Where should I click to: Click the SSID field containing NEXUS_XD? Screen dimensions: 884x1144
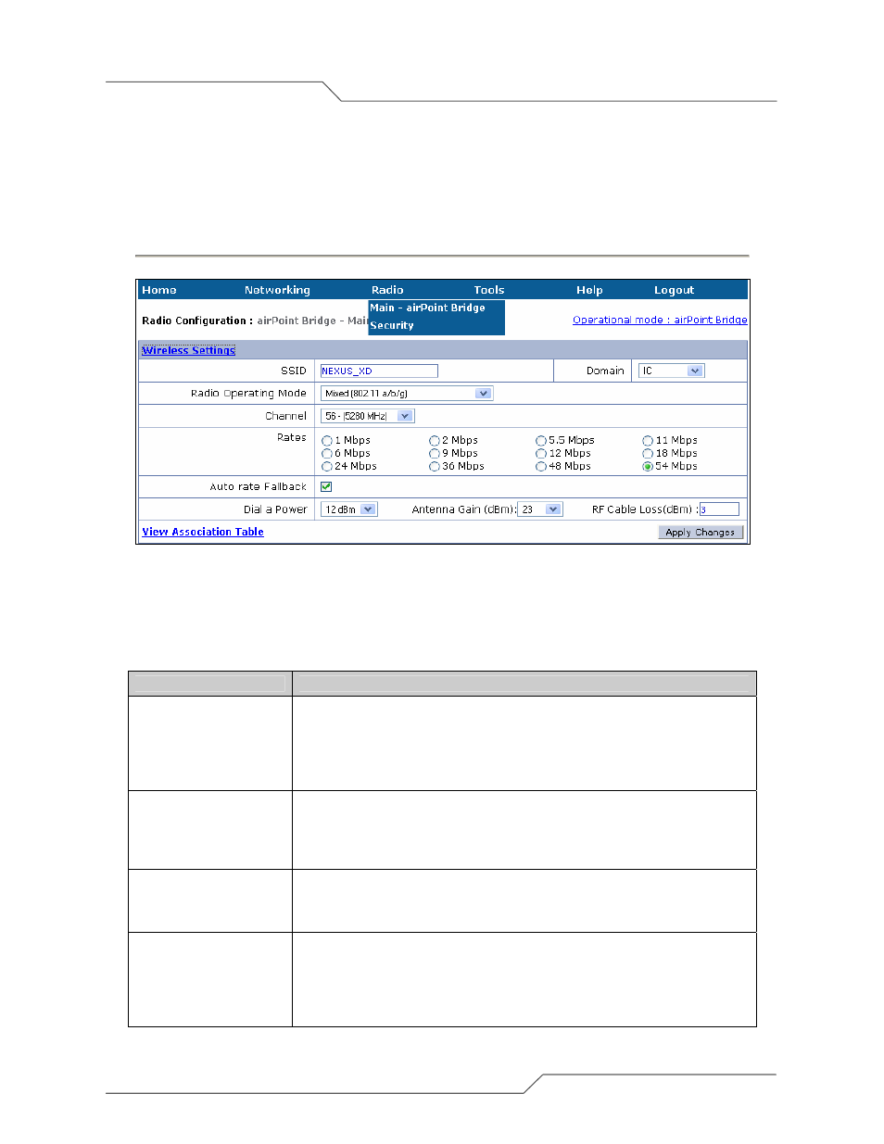coord(379,371)
